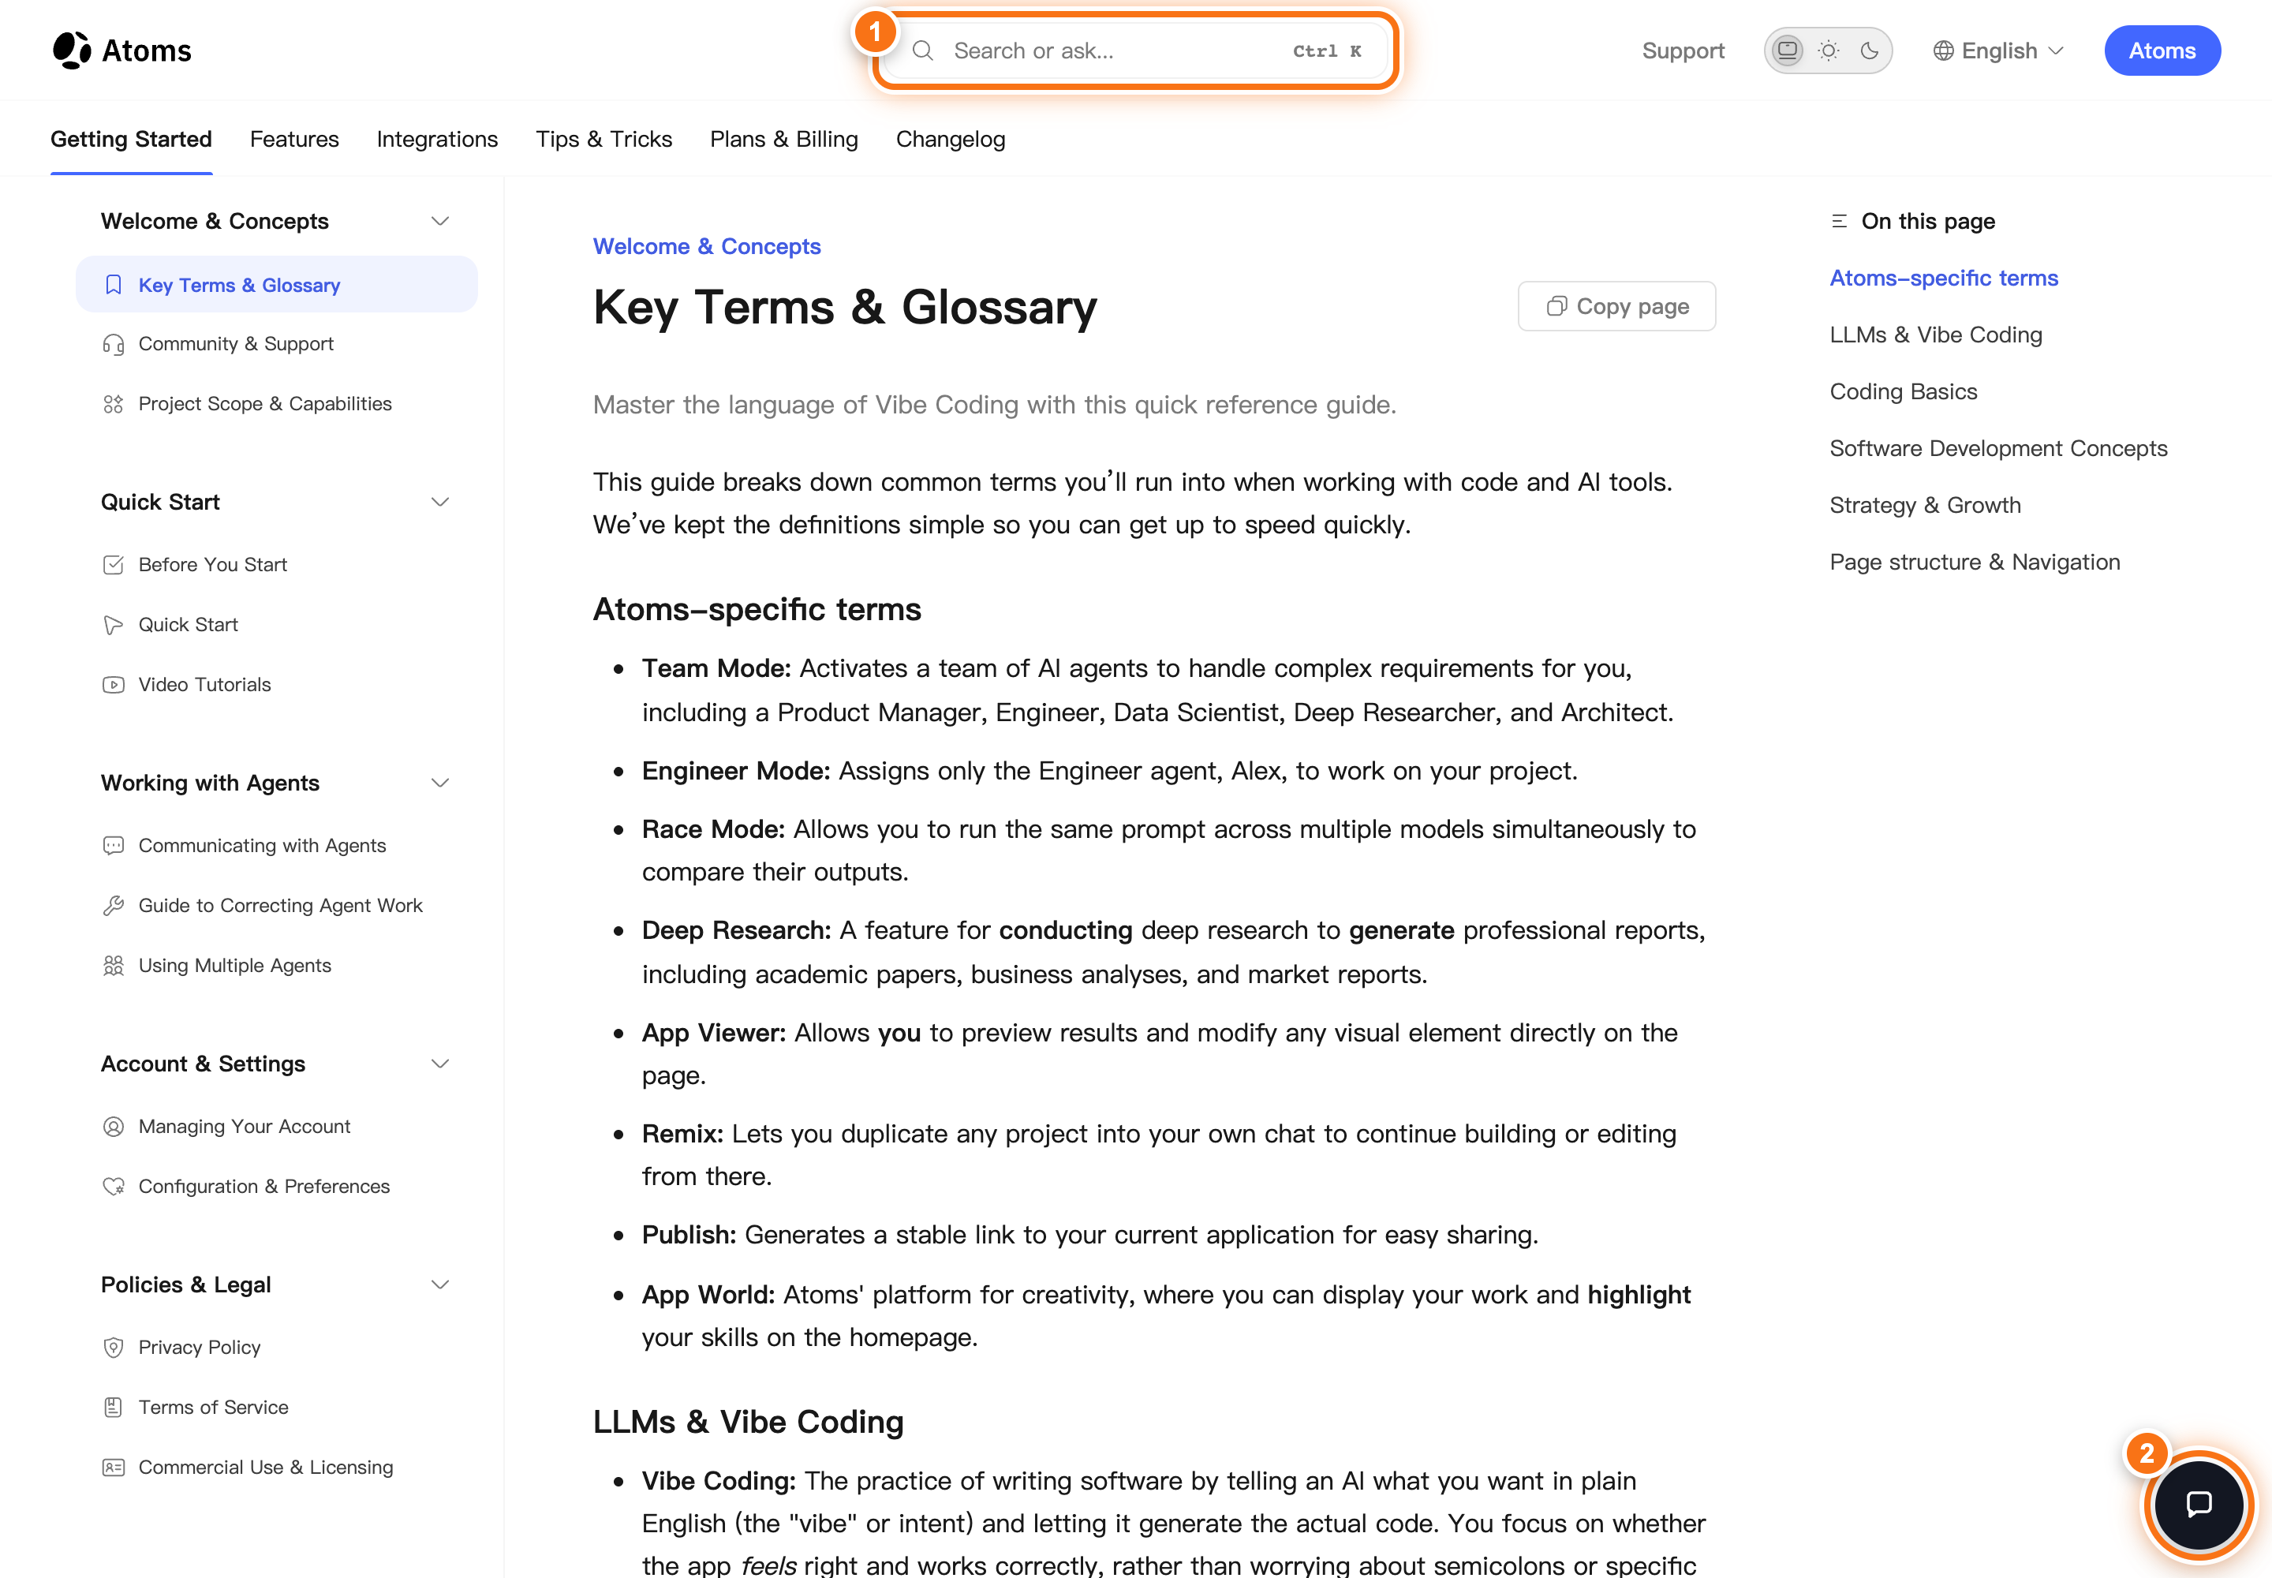Click the Welcome & Concepts breadcrumb link
The height and width of the screenshot is (1578, 2272).
[707, 246]
